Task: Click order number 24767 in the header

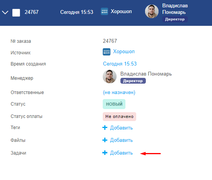Action: pyautogui.click(x=32, y=12)
